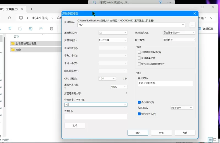This screenshot has height=143, width=220.
Task: Click the 名称 column header
Action: pyautogui.click(x=16, y=37)
